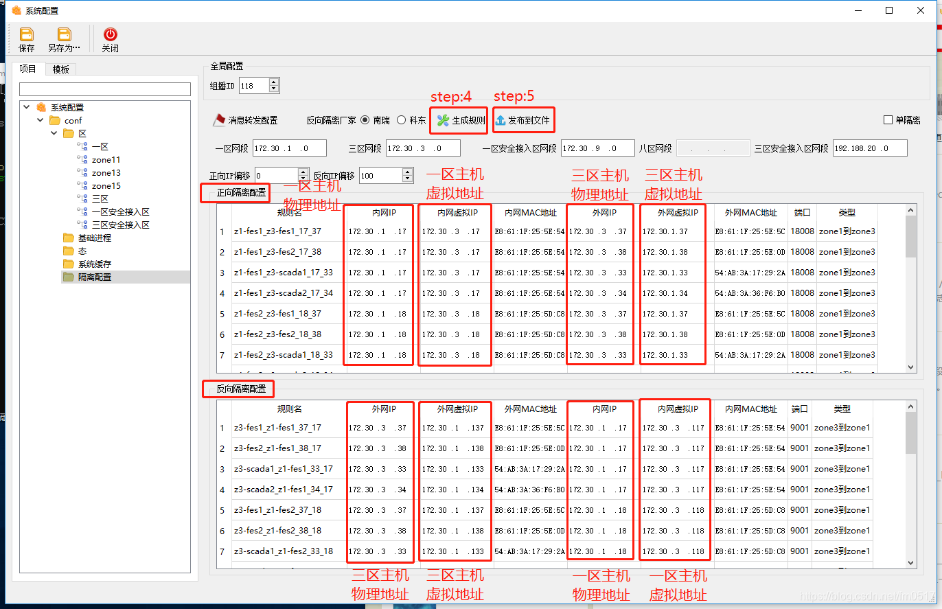The image size is (942, 609).
Task: Increase the 组播ID spinner value
Action: tap(274, 82)
